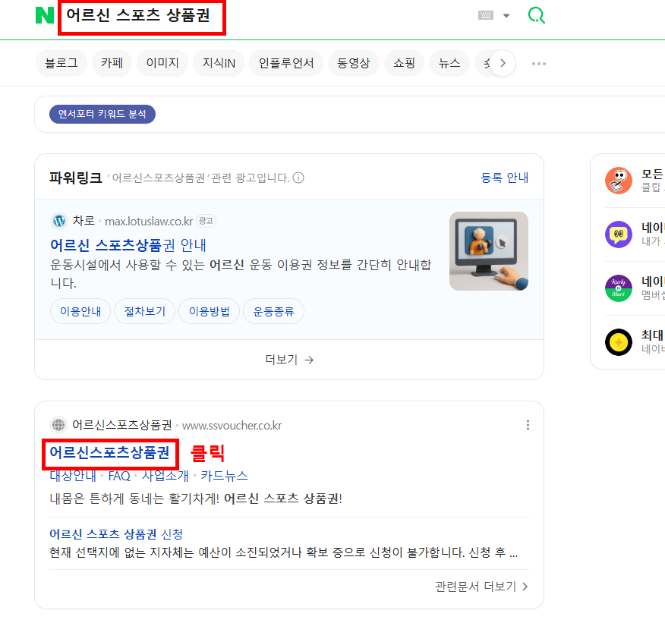
Task: Expand power link ads with 더보기
Action: pyautogui.click(x=289, y=360)
